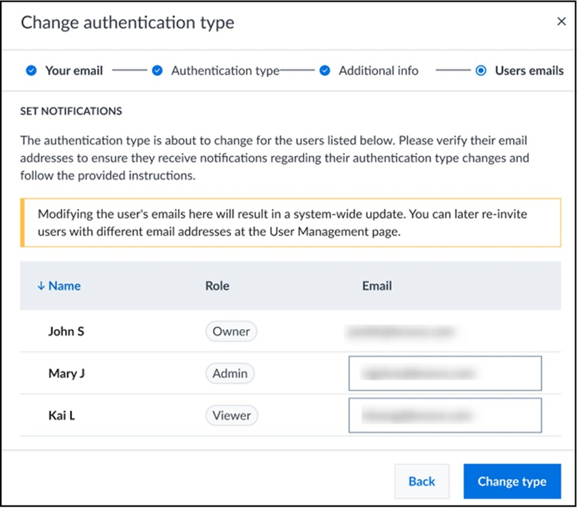The image size is (578, 509).
Task: Open the Additional info step label
Action: tap(378, 71)
